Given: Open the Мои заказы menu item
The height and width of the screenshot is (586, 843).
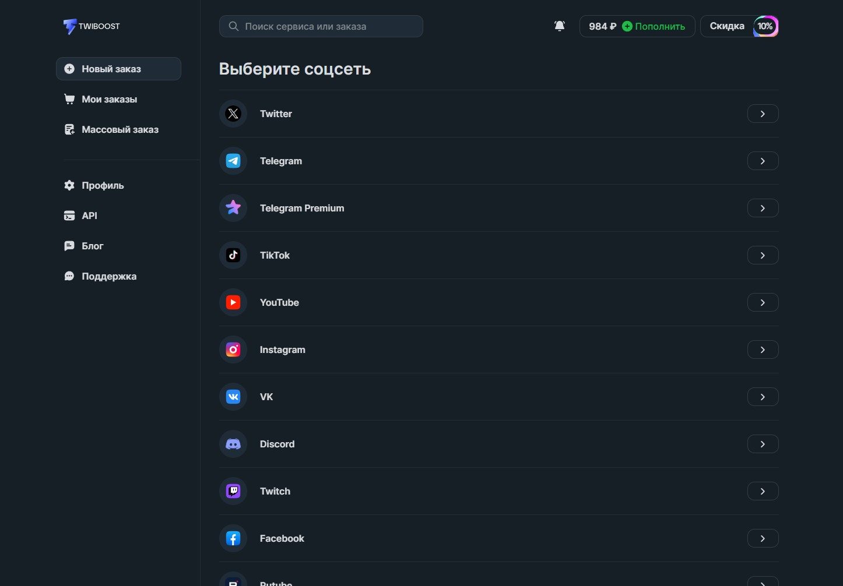Looking at the screenshot, I should coord(109,99).
